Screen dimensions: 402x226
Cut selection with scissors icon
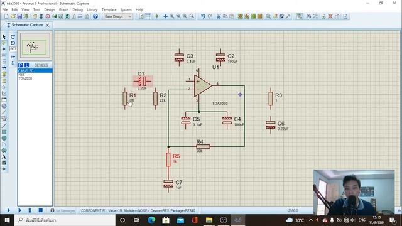coord(219,16)
